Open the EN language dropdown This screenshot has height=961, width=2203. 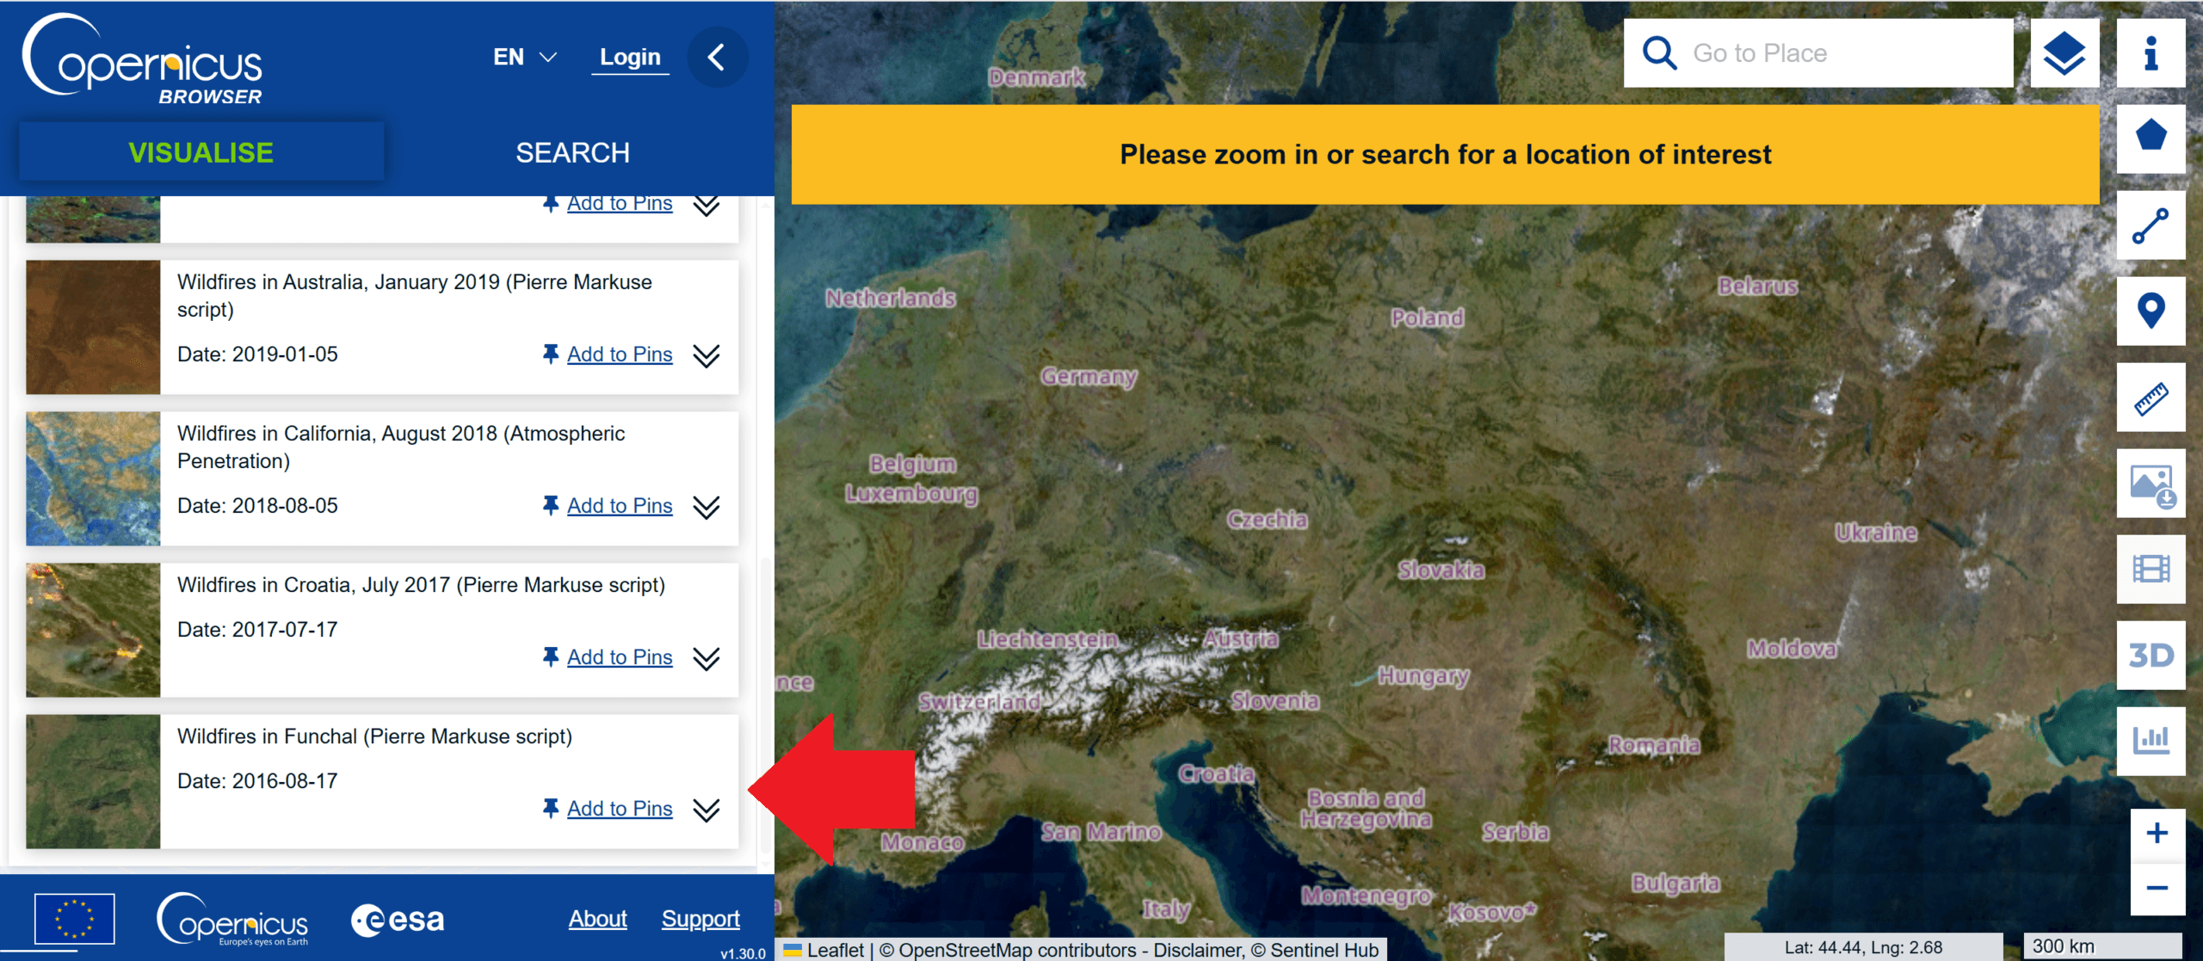[x=525, y=58]
